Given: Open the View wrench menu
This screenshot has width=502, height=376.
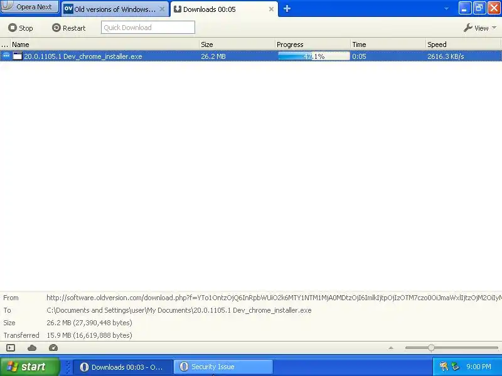Looking at the screenshot, I should 479,28.
